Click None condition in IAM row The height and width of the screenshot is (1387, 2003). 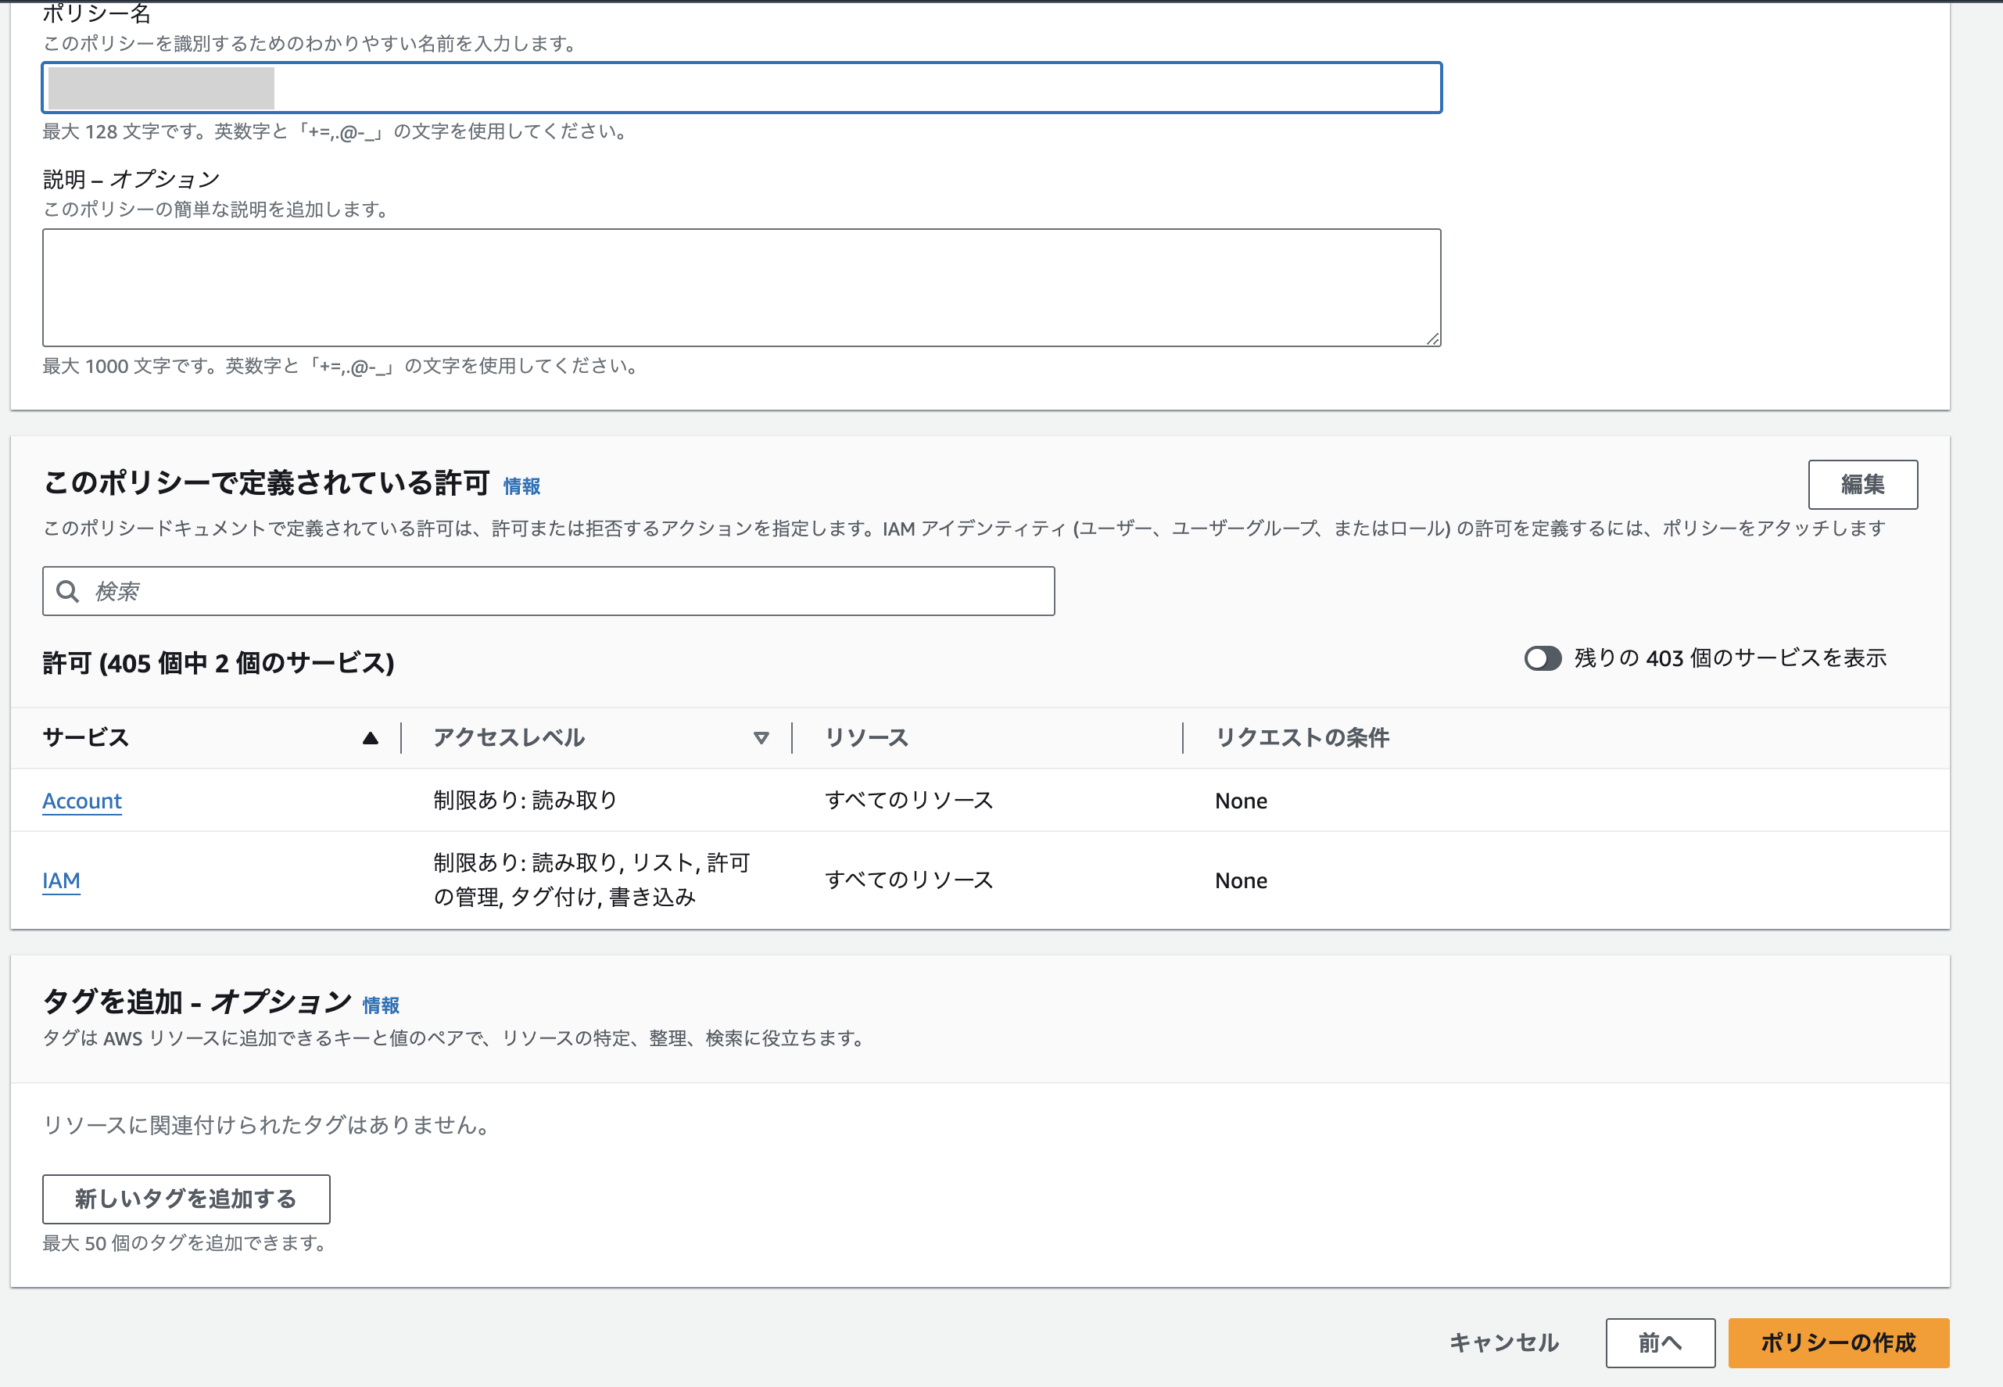point(1241,881)
